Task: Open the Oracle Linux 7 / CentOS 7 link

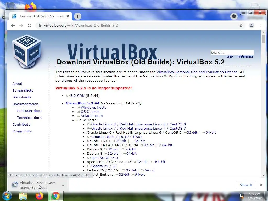Action: [x=137, y=128]
